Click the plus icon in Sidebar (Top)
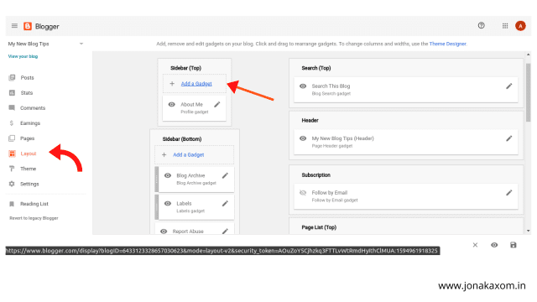 (x=172, y=84)
